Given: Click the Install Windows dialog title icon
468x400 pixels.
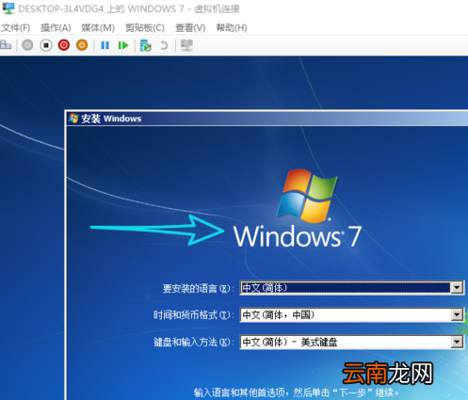Looking at the screenshot, I should [x=73, y=119].
